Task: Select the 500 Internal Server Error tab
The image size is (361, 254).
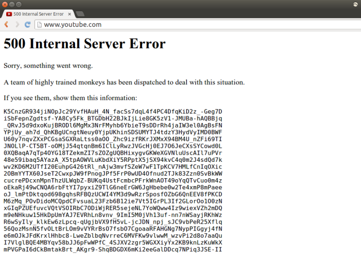Action: pyautogui.click(x=38, y=14)
